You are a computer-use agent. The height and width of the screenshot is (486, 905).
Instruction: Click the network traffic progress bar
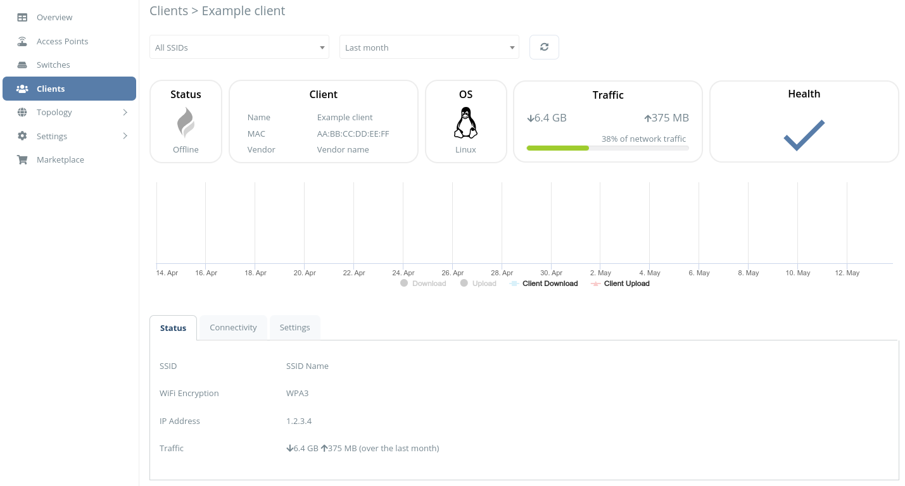(x=608, y=148)
